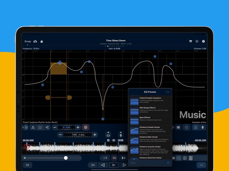Select Enhance Male Vocals preset
The image size is (229, 171).
tap(150, 140)
